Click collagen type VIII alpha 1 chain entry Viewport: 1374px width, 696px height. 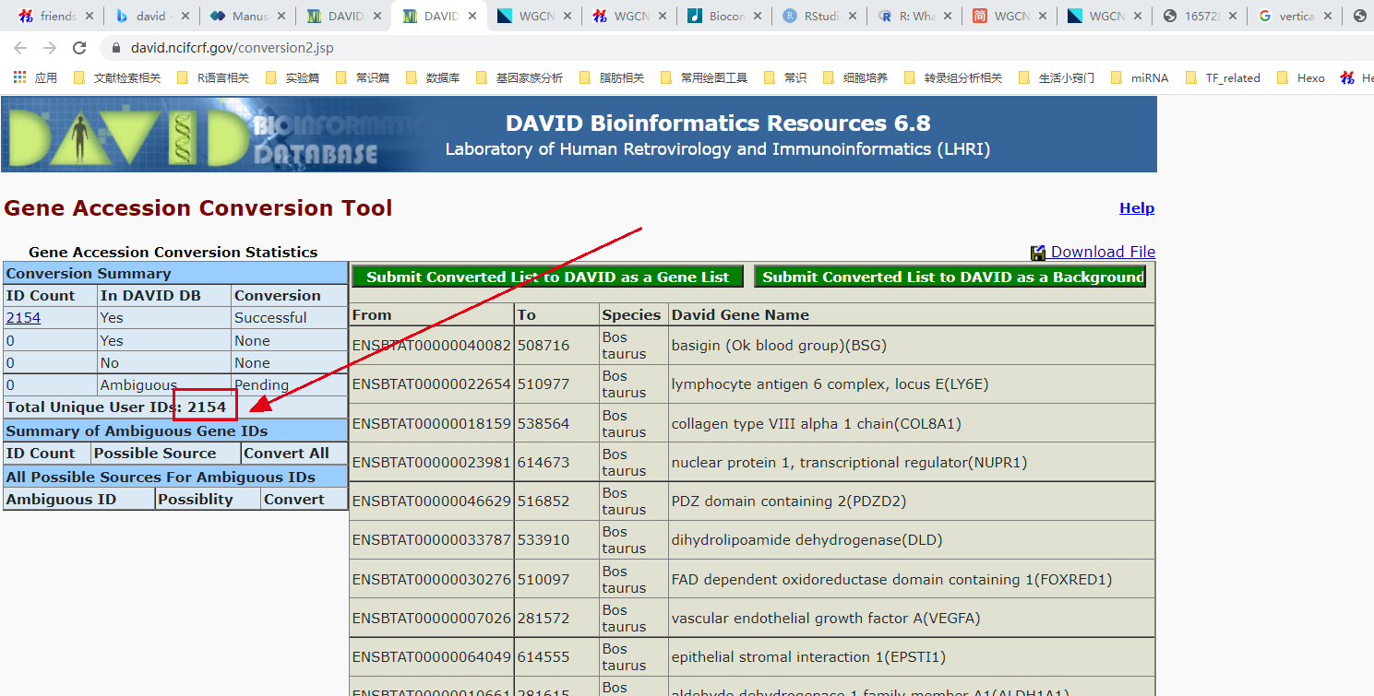click(816, 424)
